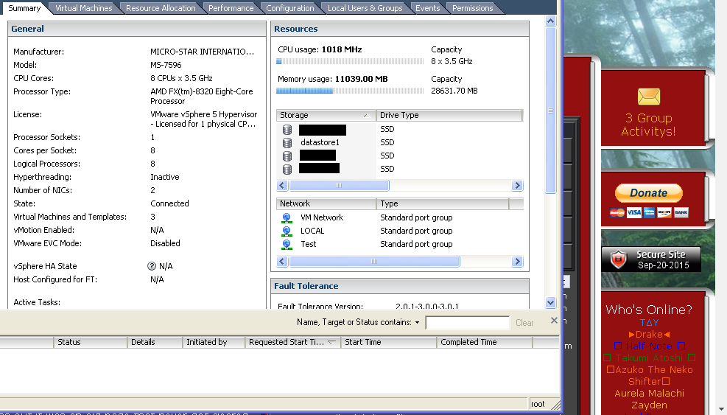The width and height of the screenshot is (727, 415).
Task: Click the Half-Note online user link
Action: 649,346
